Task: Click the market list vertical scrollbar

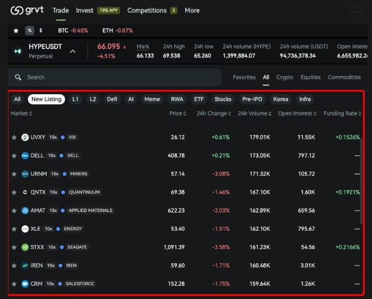Action: (361, 181)
